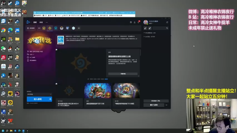Open the online status dropdown under username
Viewport: 237px width, 133px height.
pyautogui.click(x=151, y=24)
